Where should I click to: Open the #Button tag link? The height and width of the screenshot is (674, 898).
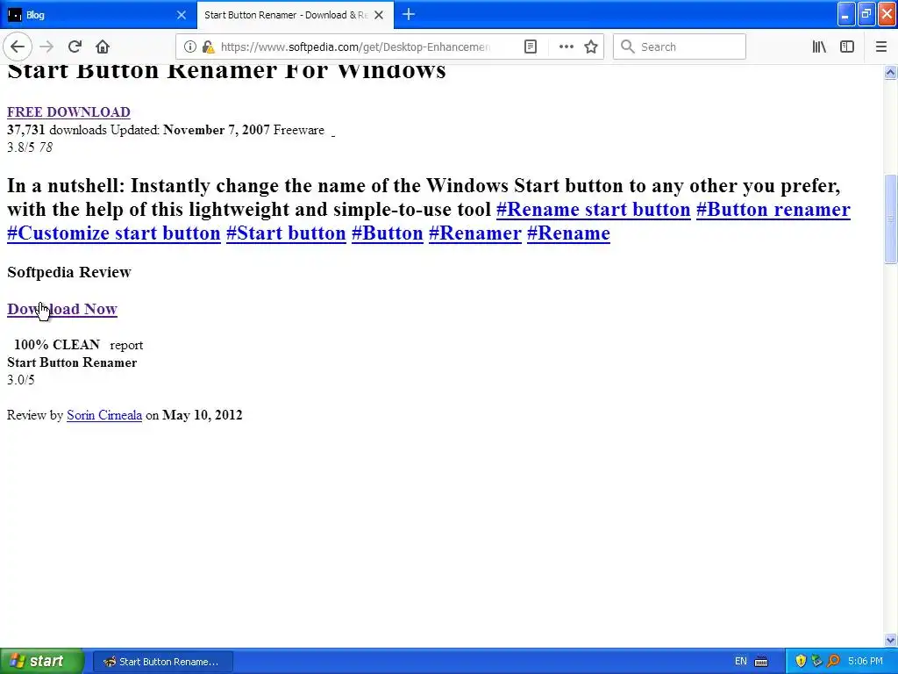coord(387,233)
